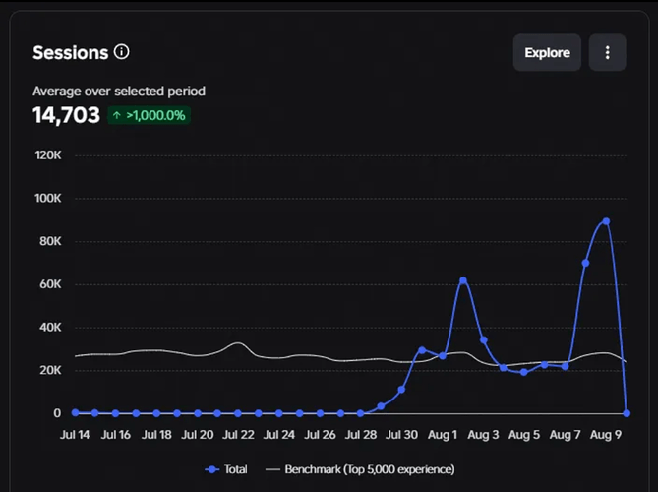Viewport: 658px width, 492px height.
Task: Click the Aug 7 data point
Action: pos(565,366)
